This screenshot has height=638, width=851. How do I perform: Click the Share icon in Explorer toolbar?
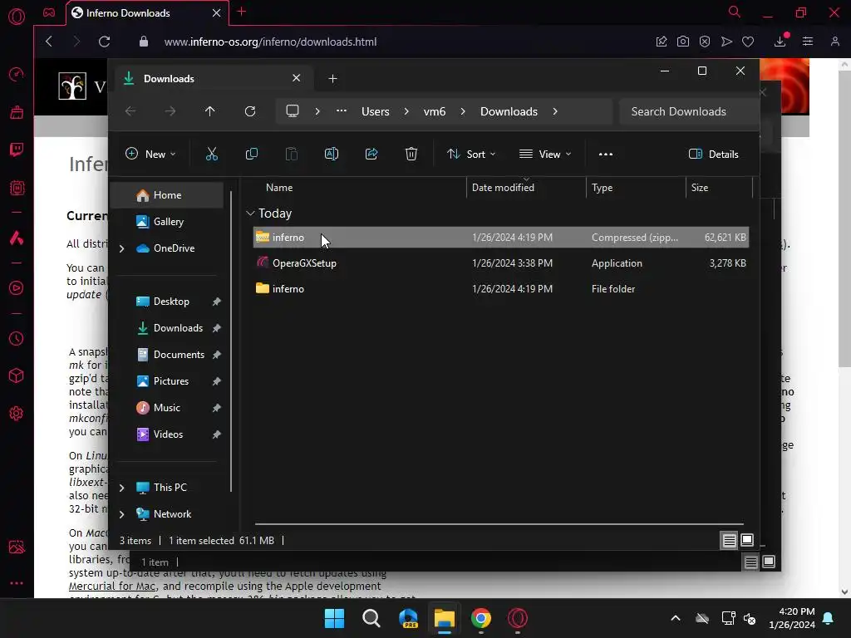tap(371, 154)
